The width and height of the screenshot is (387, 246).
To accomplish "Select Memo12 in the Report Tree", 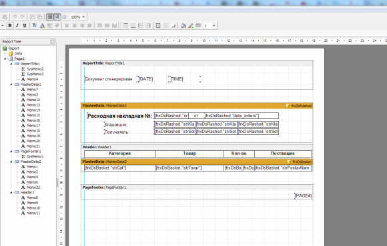I will click(33, 100).
